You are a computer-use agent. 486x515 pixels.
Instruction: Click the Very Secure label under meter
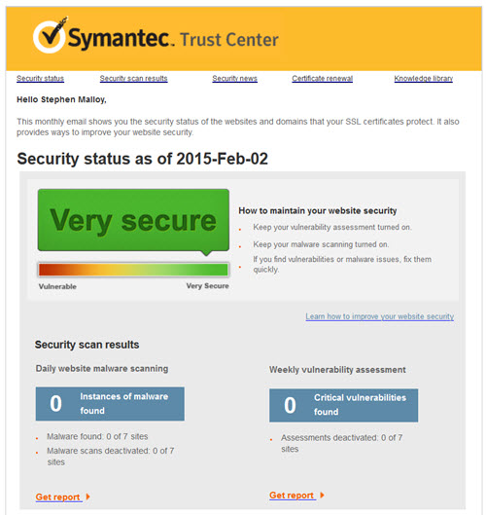[208, 286]
